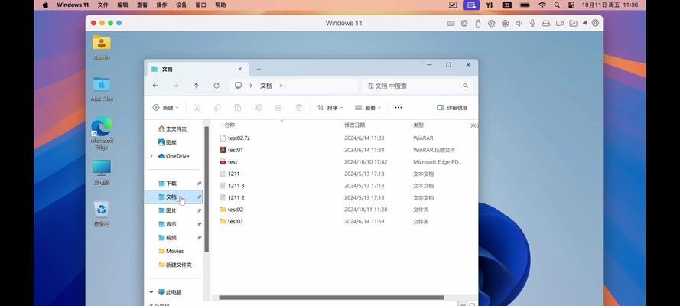This screenshot has height=306, width=680.
Task: Go back with the left arrow
Action: (x=155, y=86)
